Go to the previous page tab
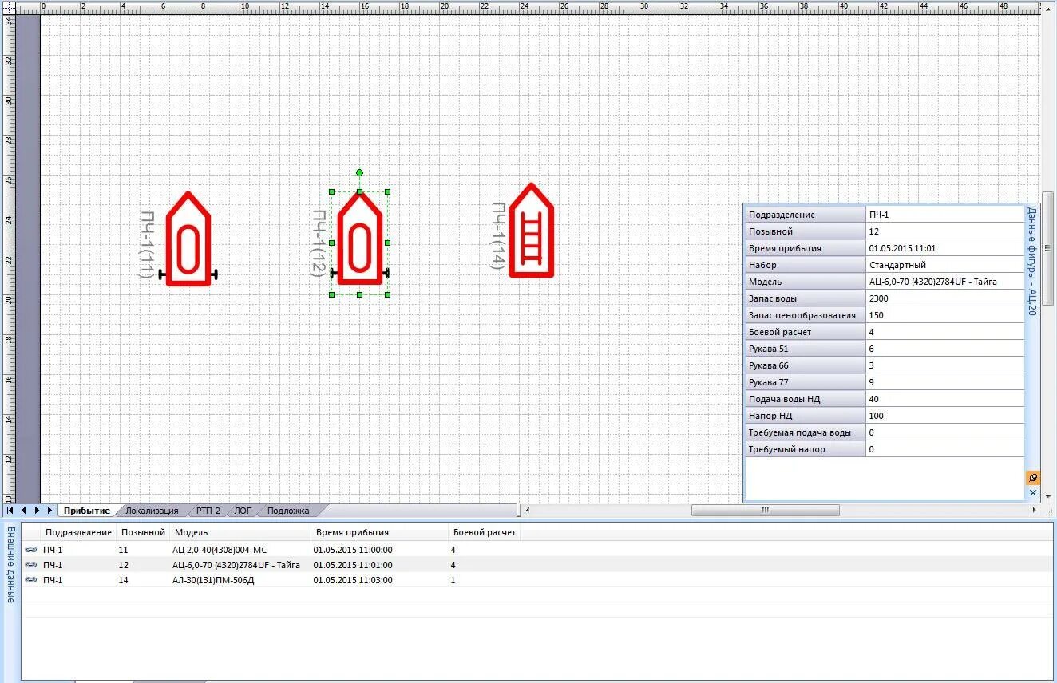Screen dimensions: 1057x683 24,510
